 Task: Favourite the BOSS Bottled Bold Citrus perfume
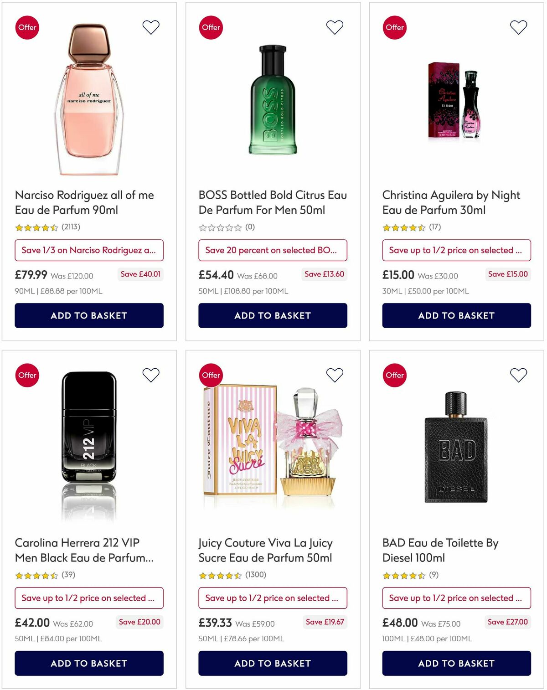[x=335, y=27]
